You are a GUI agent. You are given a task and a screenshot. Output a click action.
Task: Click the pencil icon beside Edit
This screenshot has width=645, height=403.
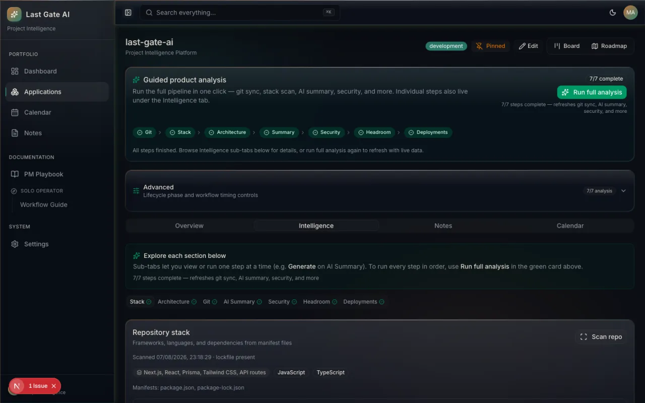pyautogui.click(x=522, y=46)
